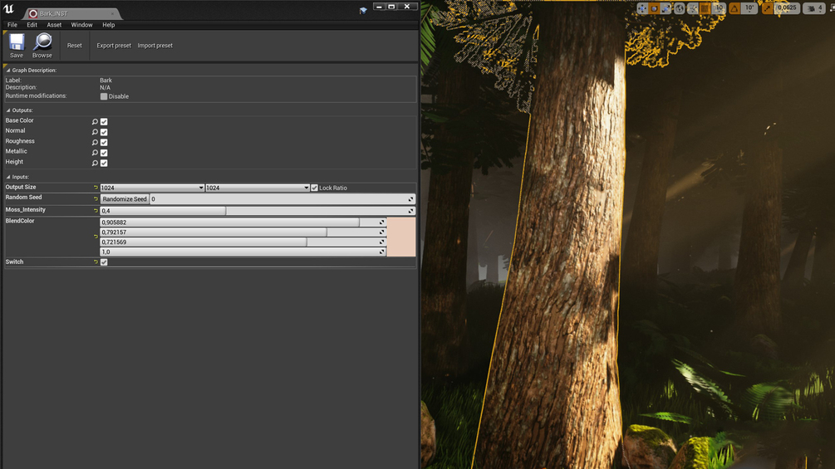Screen dimensions: 835x469
Task: Open the rotation snap 10° dropdown
Action: [749, 8]
